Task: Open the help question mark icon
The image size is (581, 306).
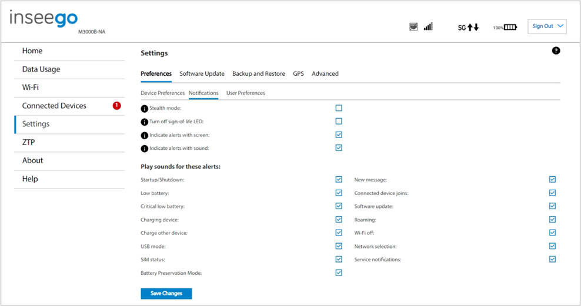Action: coord(556,51)
